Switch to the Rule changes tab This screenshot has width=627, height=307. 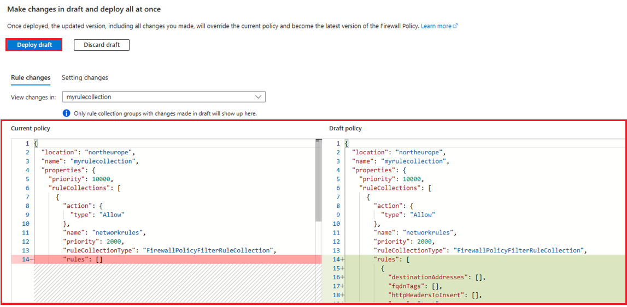pos(31,78)
